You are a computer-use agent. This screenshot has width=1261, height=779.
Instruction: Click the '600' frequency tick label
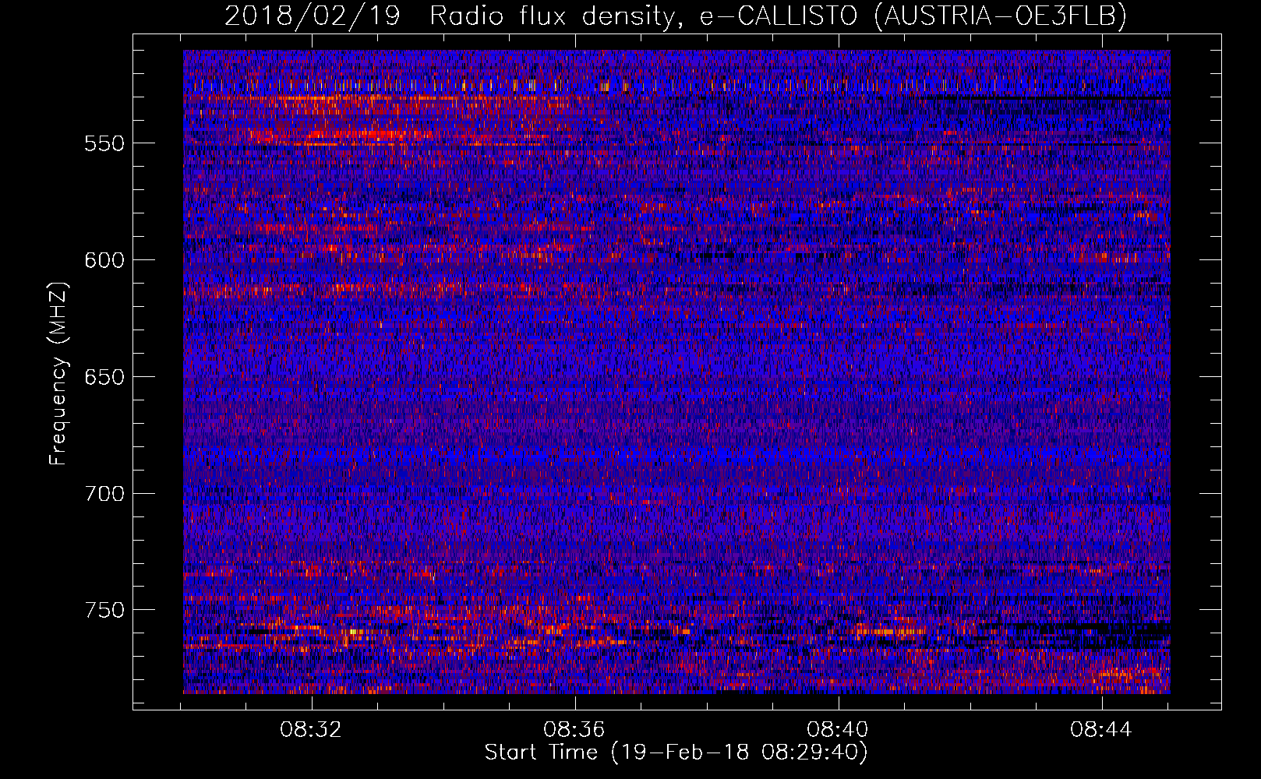tap(104, 260)
